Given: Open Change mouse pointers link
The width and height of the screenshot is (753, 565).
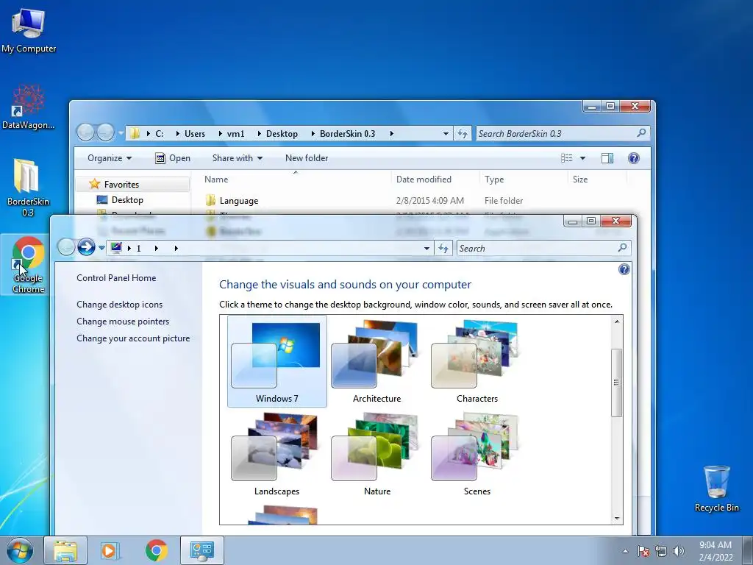Looking at the screenshot, I should pyautogui.click(x=123, y=321).
